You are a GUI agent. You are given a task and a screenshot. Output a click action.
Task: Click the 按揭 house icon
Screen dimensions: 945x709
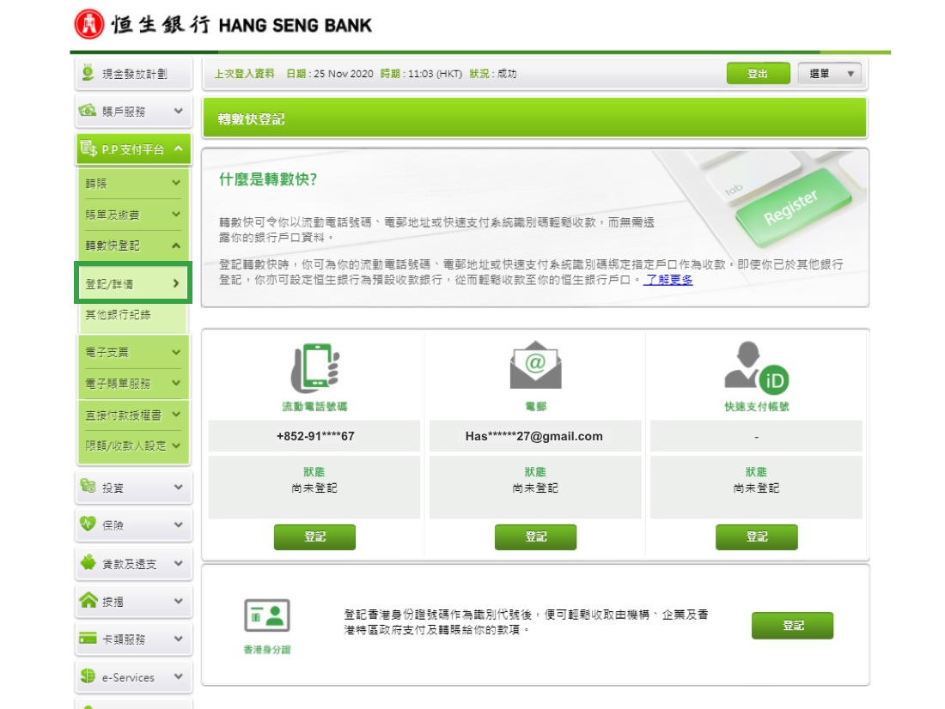tap(88, 600)
